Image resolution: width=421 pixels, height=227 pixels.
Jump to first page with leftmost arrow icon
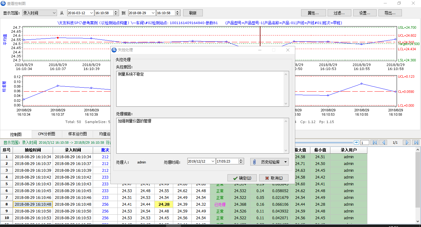pos(374,142)
